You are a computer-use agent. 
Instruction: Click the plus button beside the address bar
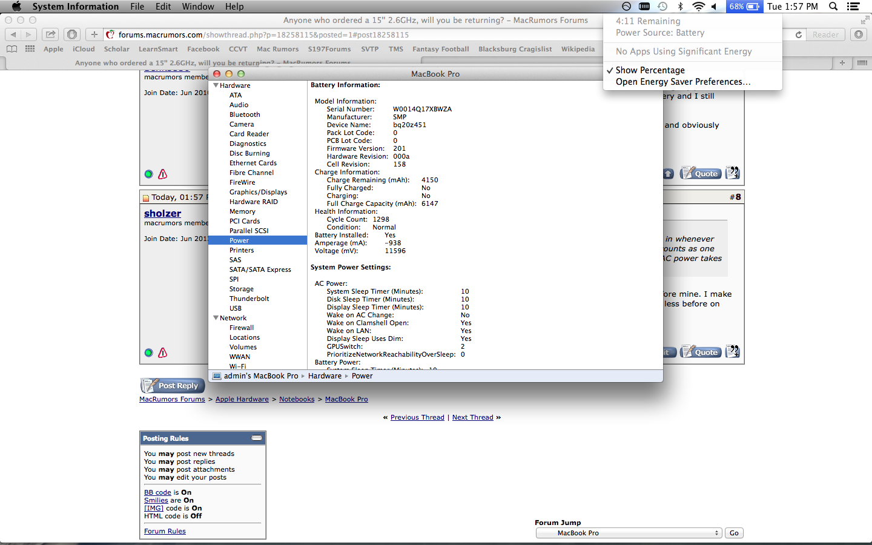(94, 35)
